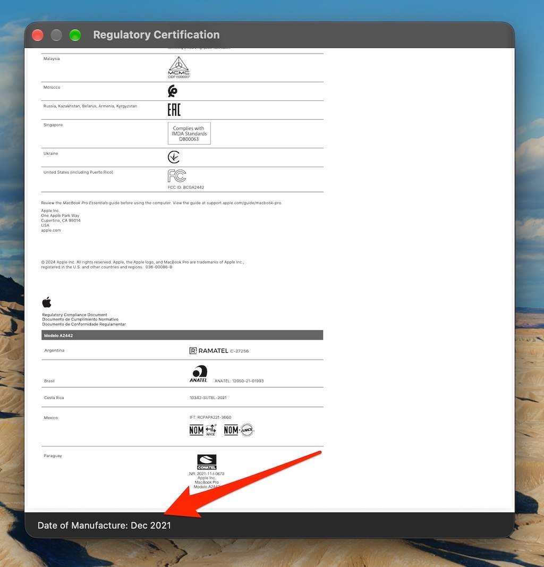Click the Ukraine conformity mark icon
This screenshot has height=567, width=544.
click(x=174, y=157)
